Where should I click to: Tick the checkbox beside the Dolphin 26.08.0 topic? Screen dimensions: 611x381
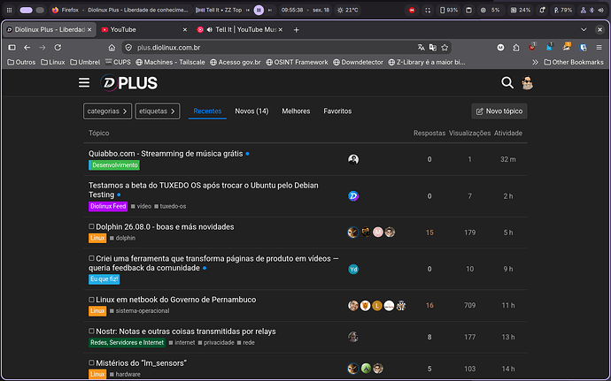pos(91,226)
